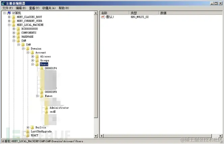224x144 pixels.
Task: Expand the Groups node
Action: (33, 60)
